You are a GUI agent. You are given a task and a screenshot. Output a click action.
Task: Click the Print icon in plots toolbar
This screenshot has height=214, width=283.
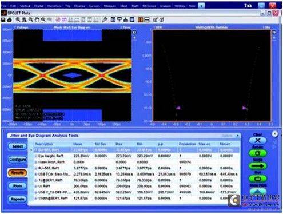click(10, 19)
